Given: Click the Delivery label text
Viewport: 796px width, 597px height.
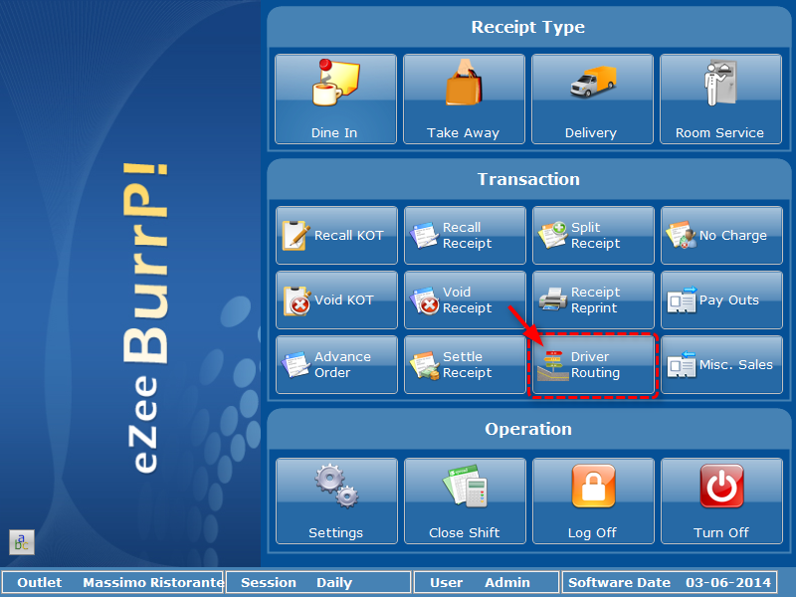Looking at the screenshot, I should 591,133.
